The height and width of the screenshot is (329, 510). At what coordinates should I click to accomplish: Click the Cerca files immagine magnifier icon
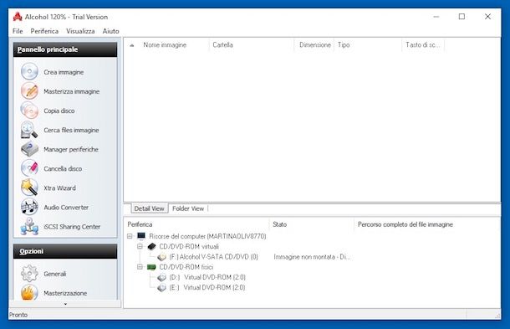(x=29, y=130)
